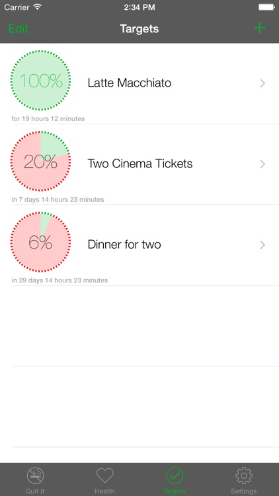The width and height of the screenshot is (279, 496).
Task: Open the Health heart icon tab
Action: pyautogui.click(x=104, y=480)
